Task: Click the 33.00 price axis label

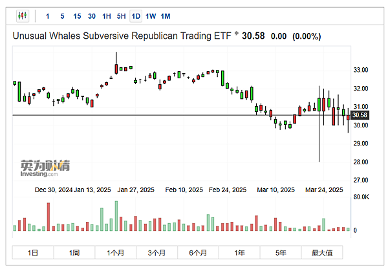Action: (x=361, y=70)
